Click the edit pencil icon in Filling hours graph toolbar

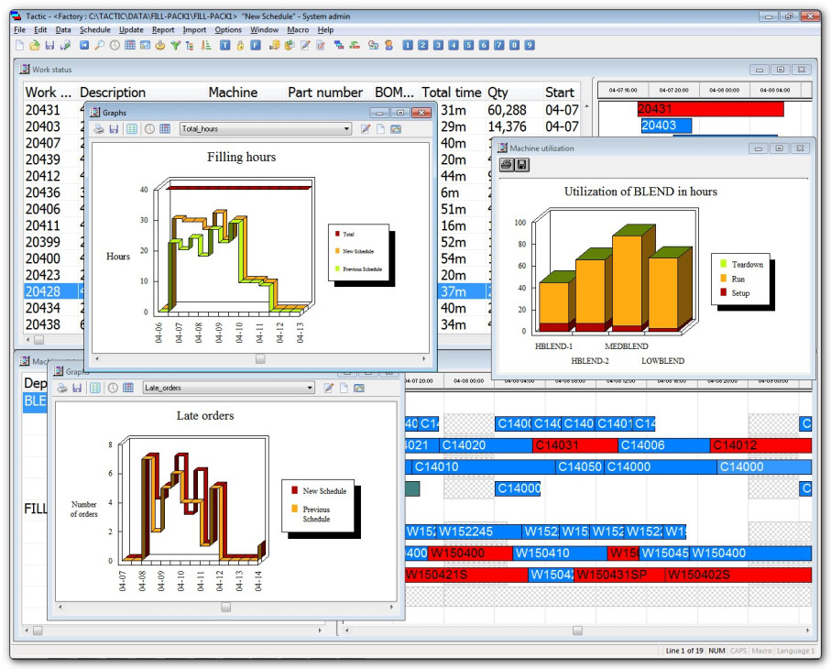coord(366,129)
